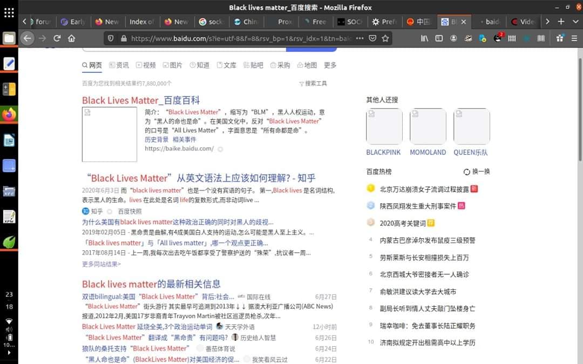This screenshot has height=364, width=583.
Task: Open the 更多 categories menu
Action: tap(330, 65)
